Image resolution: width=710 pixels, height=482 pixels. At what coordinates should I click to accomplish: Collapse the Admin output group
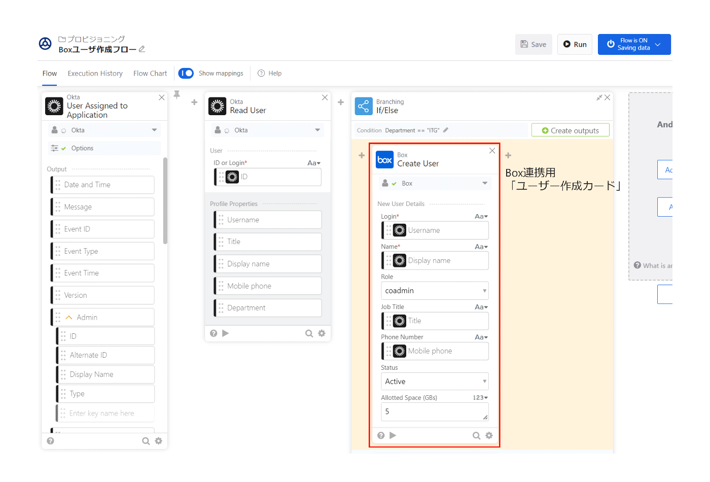(x=69, y=318)
